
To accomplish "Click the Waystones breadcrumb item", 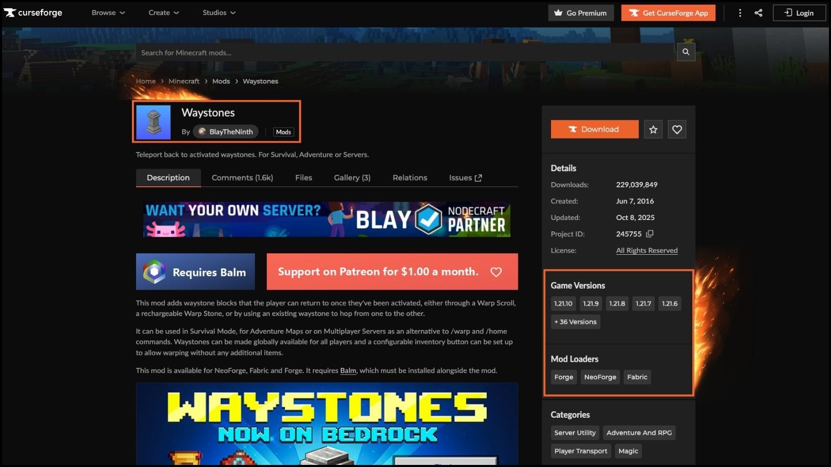I will (x=260, y=81).
